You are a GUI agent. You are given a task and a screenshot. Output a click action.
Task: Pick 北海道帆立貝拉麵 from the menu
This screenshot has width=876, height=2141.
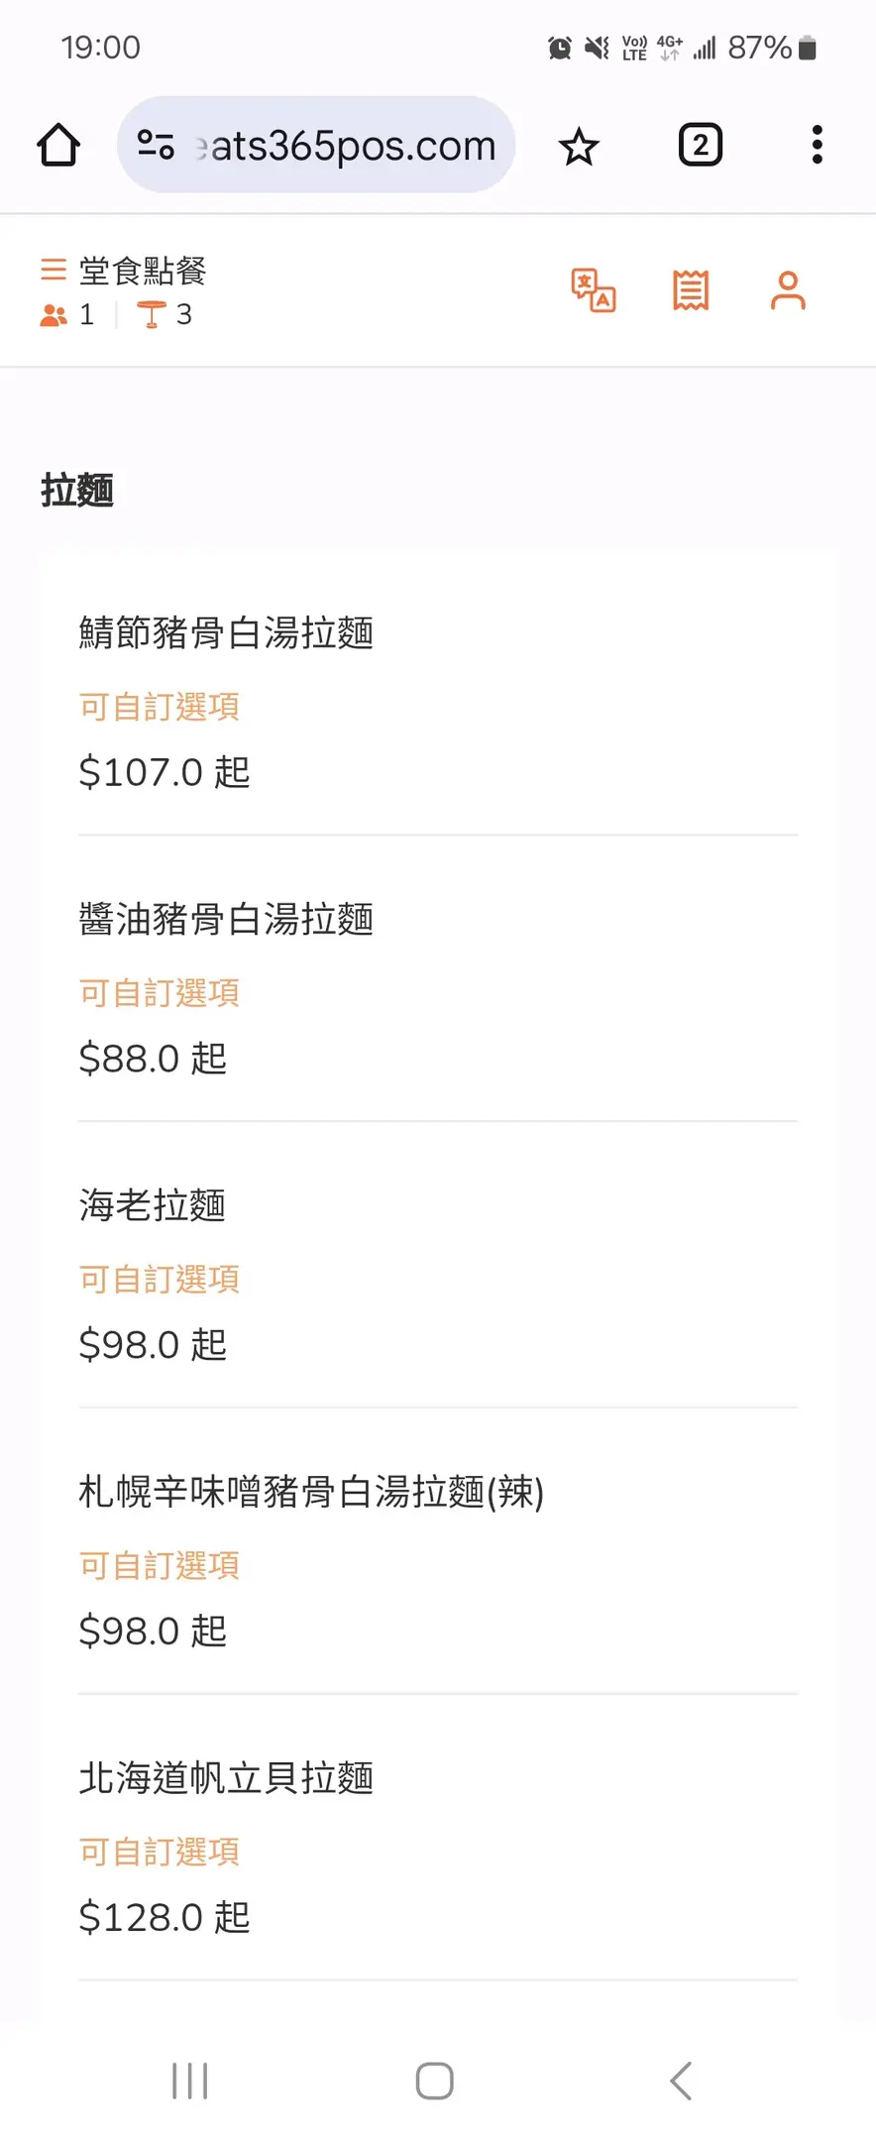(x=226, y=1778)
